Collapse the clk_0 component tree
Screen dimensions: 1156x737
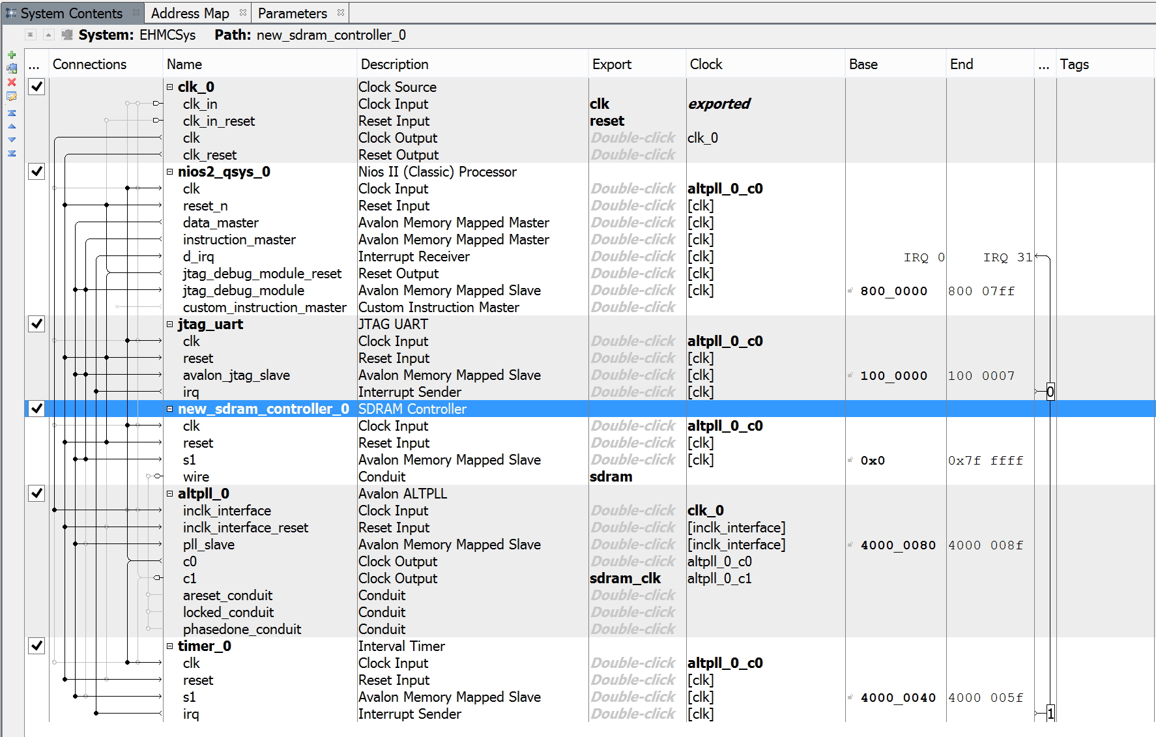point(170,87)
